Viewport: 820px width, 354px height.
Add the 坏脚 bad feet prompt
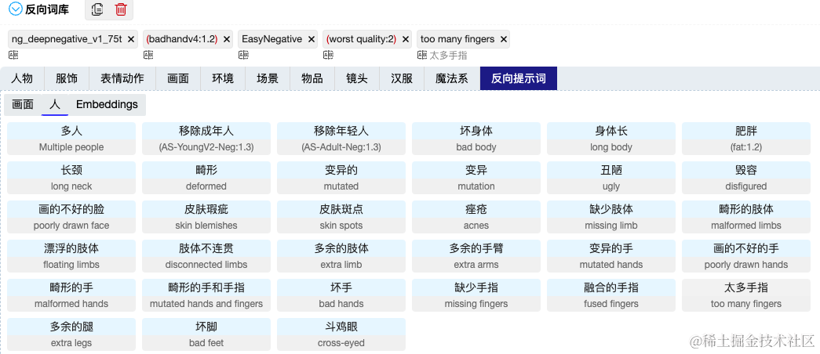click(206, 334)
